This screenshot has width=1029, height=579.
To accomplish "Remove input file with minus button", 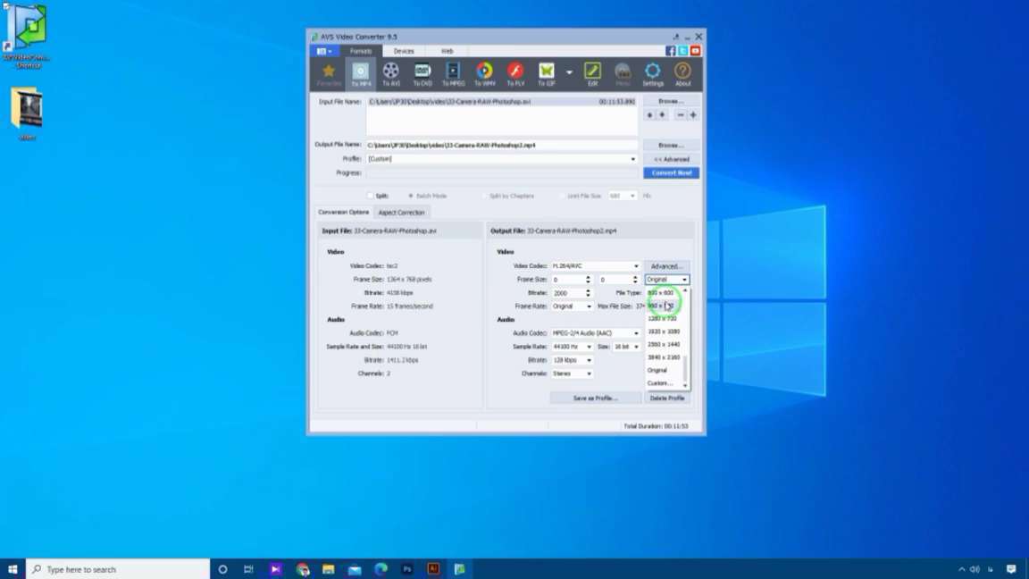I will pos(680,115).
